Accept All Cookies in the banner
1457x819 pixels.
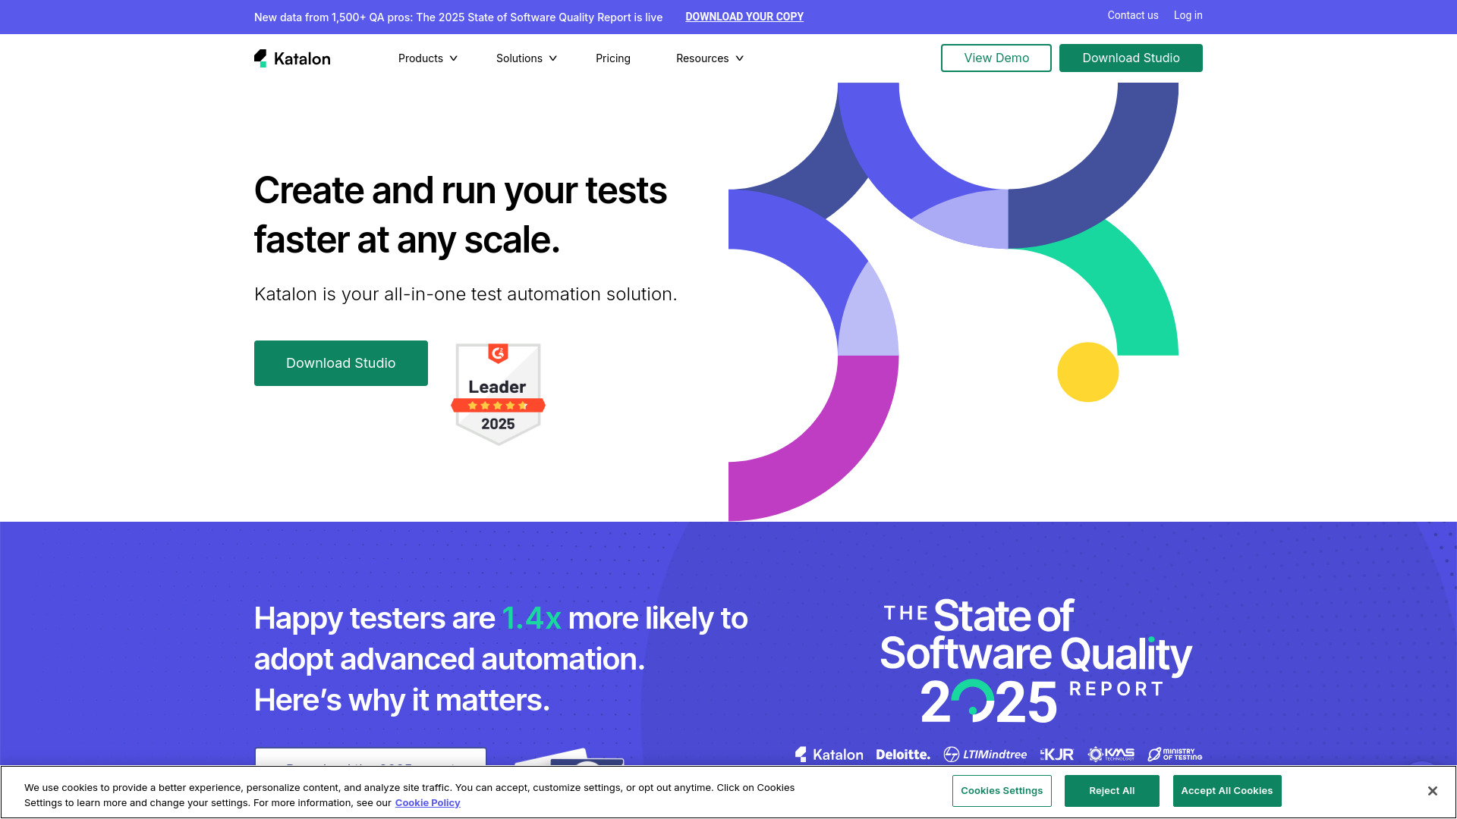tap(1226, 791)
